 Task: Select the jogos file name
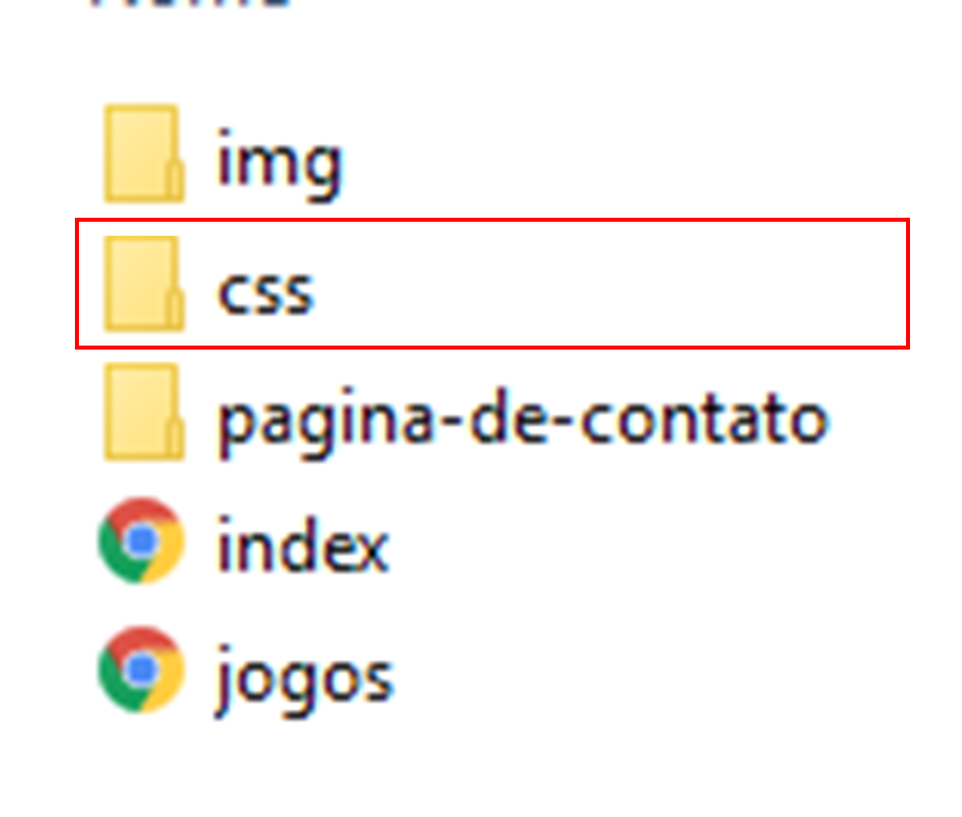click(x=304, y=679)
